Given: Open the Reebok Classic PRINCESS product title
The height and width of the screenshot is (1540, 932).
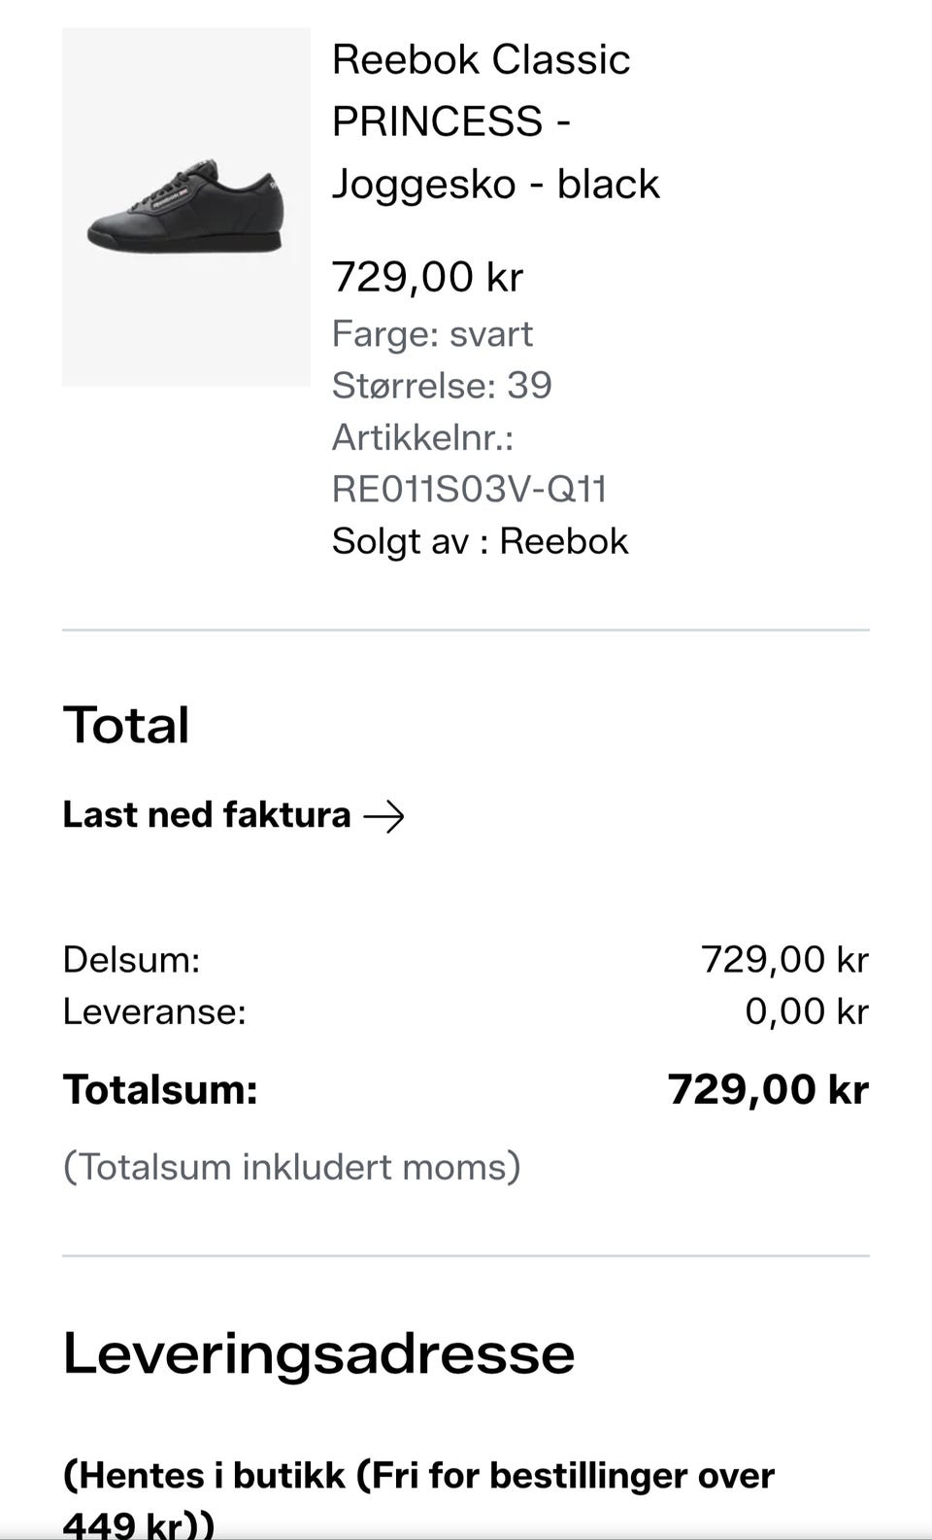Looking at the screenshot, I should (x=495, y=121).
